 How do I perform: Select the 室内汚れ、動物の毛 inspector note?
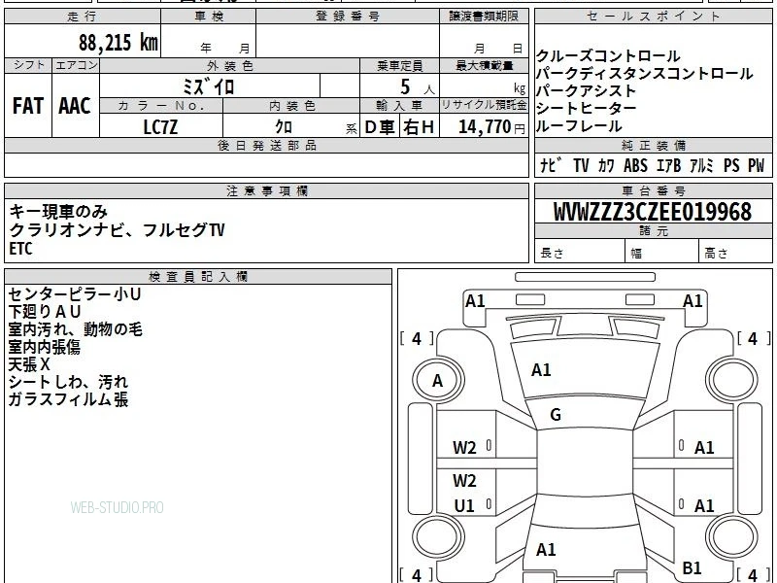coord(76,329)
